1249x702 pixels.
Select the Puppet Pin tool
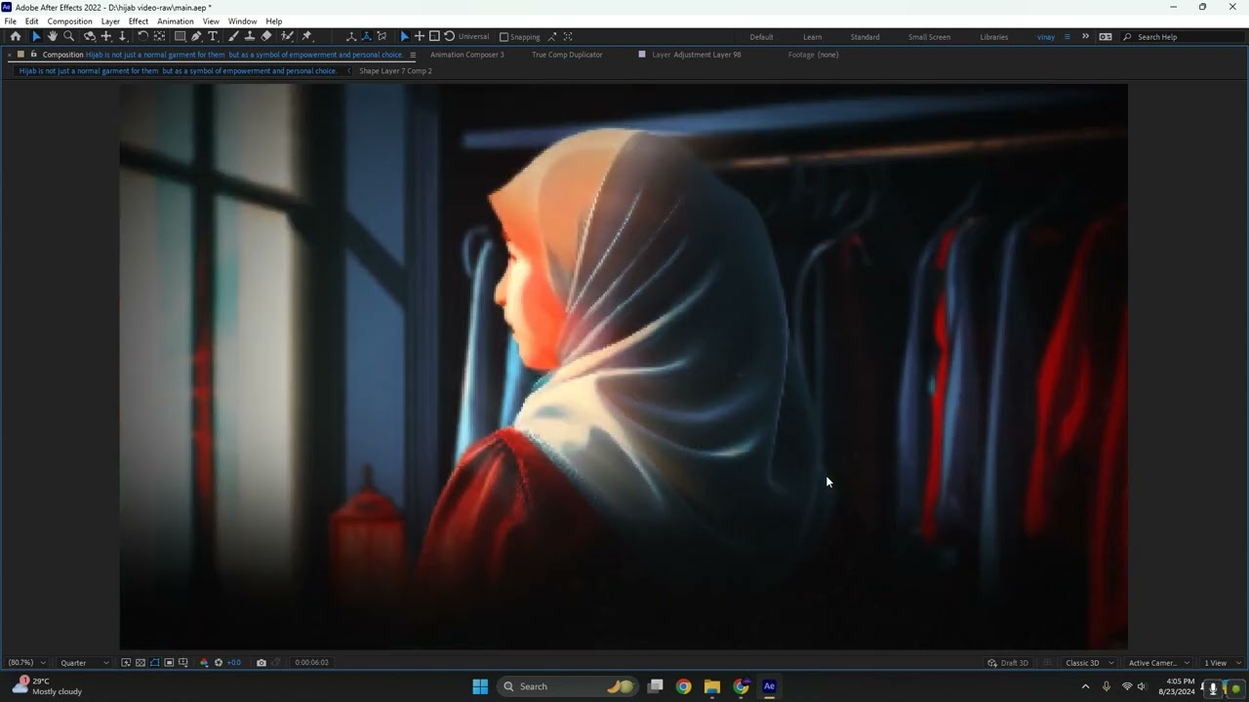coord(307,37)
